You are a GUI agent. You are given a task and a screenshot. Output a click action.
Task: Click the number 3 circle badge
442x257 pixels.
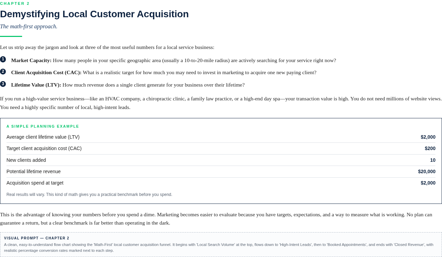point(3,84)
